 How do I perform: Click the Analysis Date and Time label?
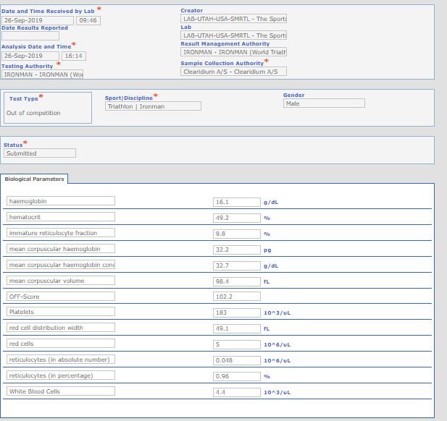pos(36,47)
